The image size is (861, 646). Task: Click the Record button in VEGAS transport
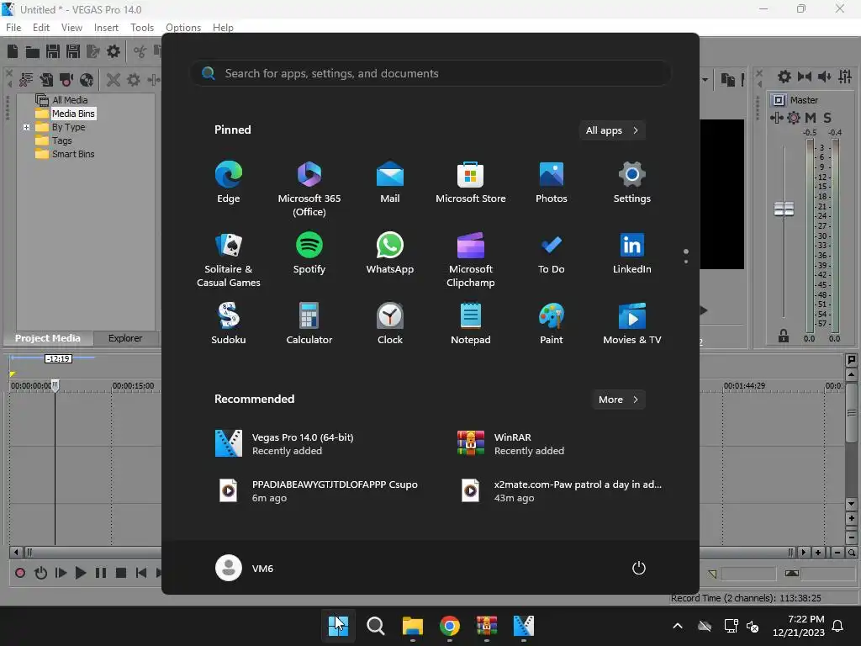coord(20,573)
